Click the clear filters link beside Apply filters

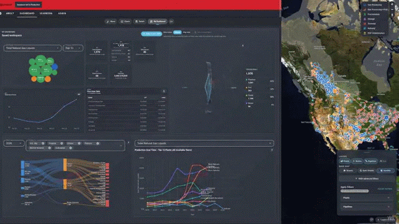(x=385, y=189)
